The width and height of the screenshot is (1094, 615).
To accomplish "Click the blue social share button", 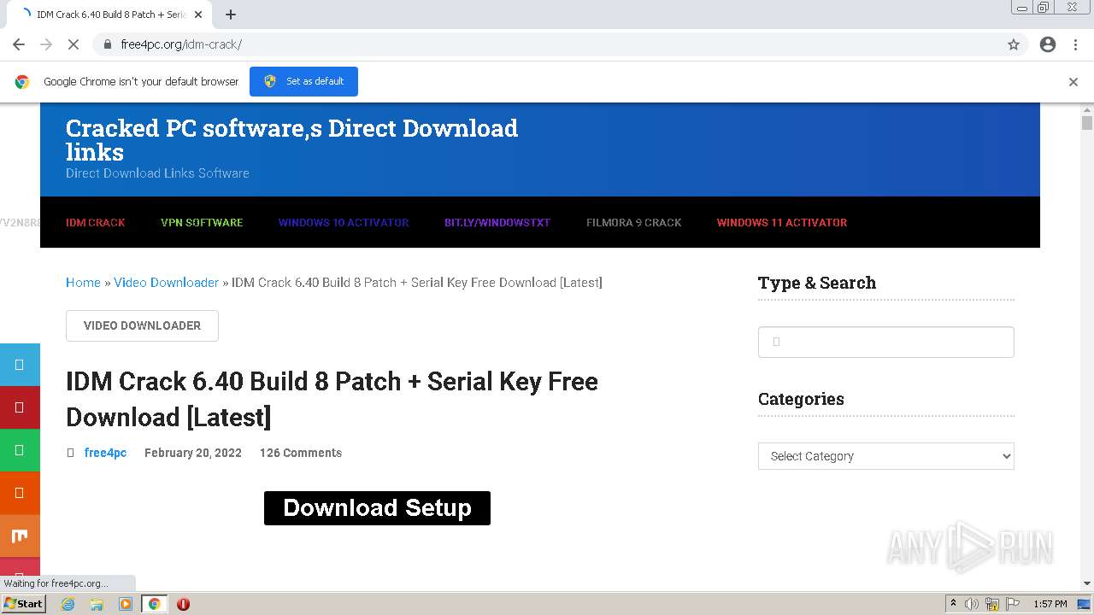I will point(20,365).
